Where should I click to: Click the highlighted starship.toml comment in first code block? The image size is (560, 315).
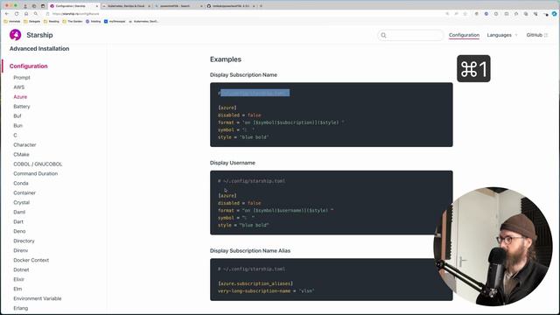254,93
